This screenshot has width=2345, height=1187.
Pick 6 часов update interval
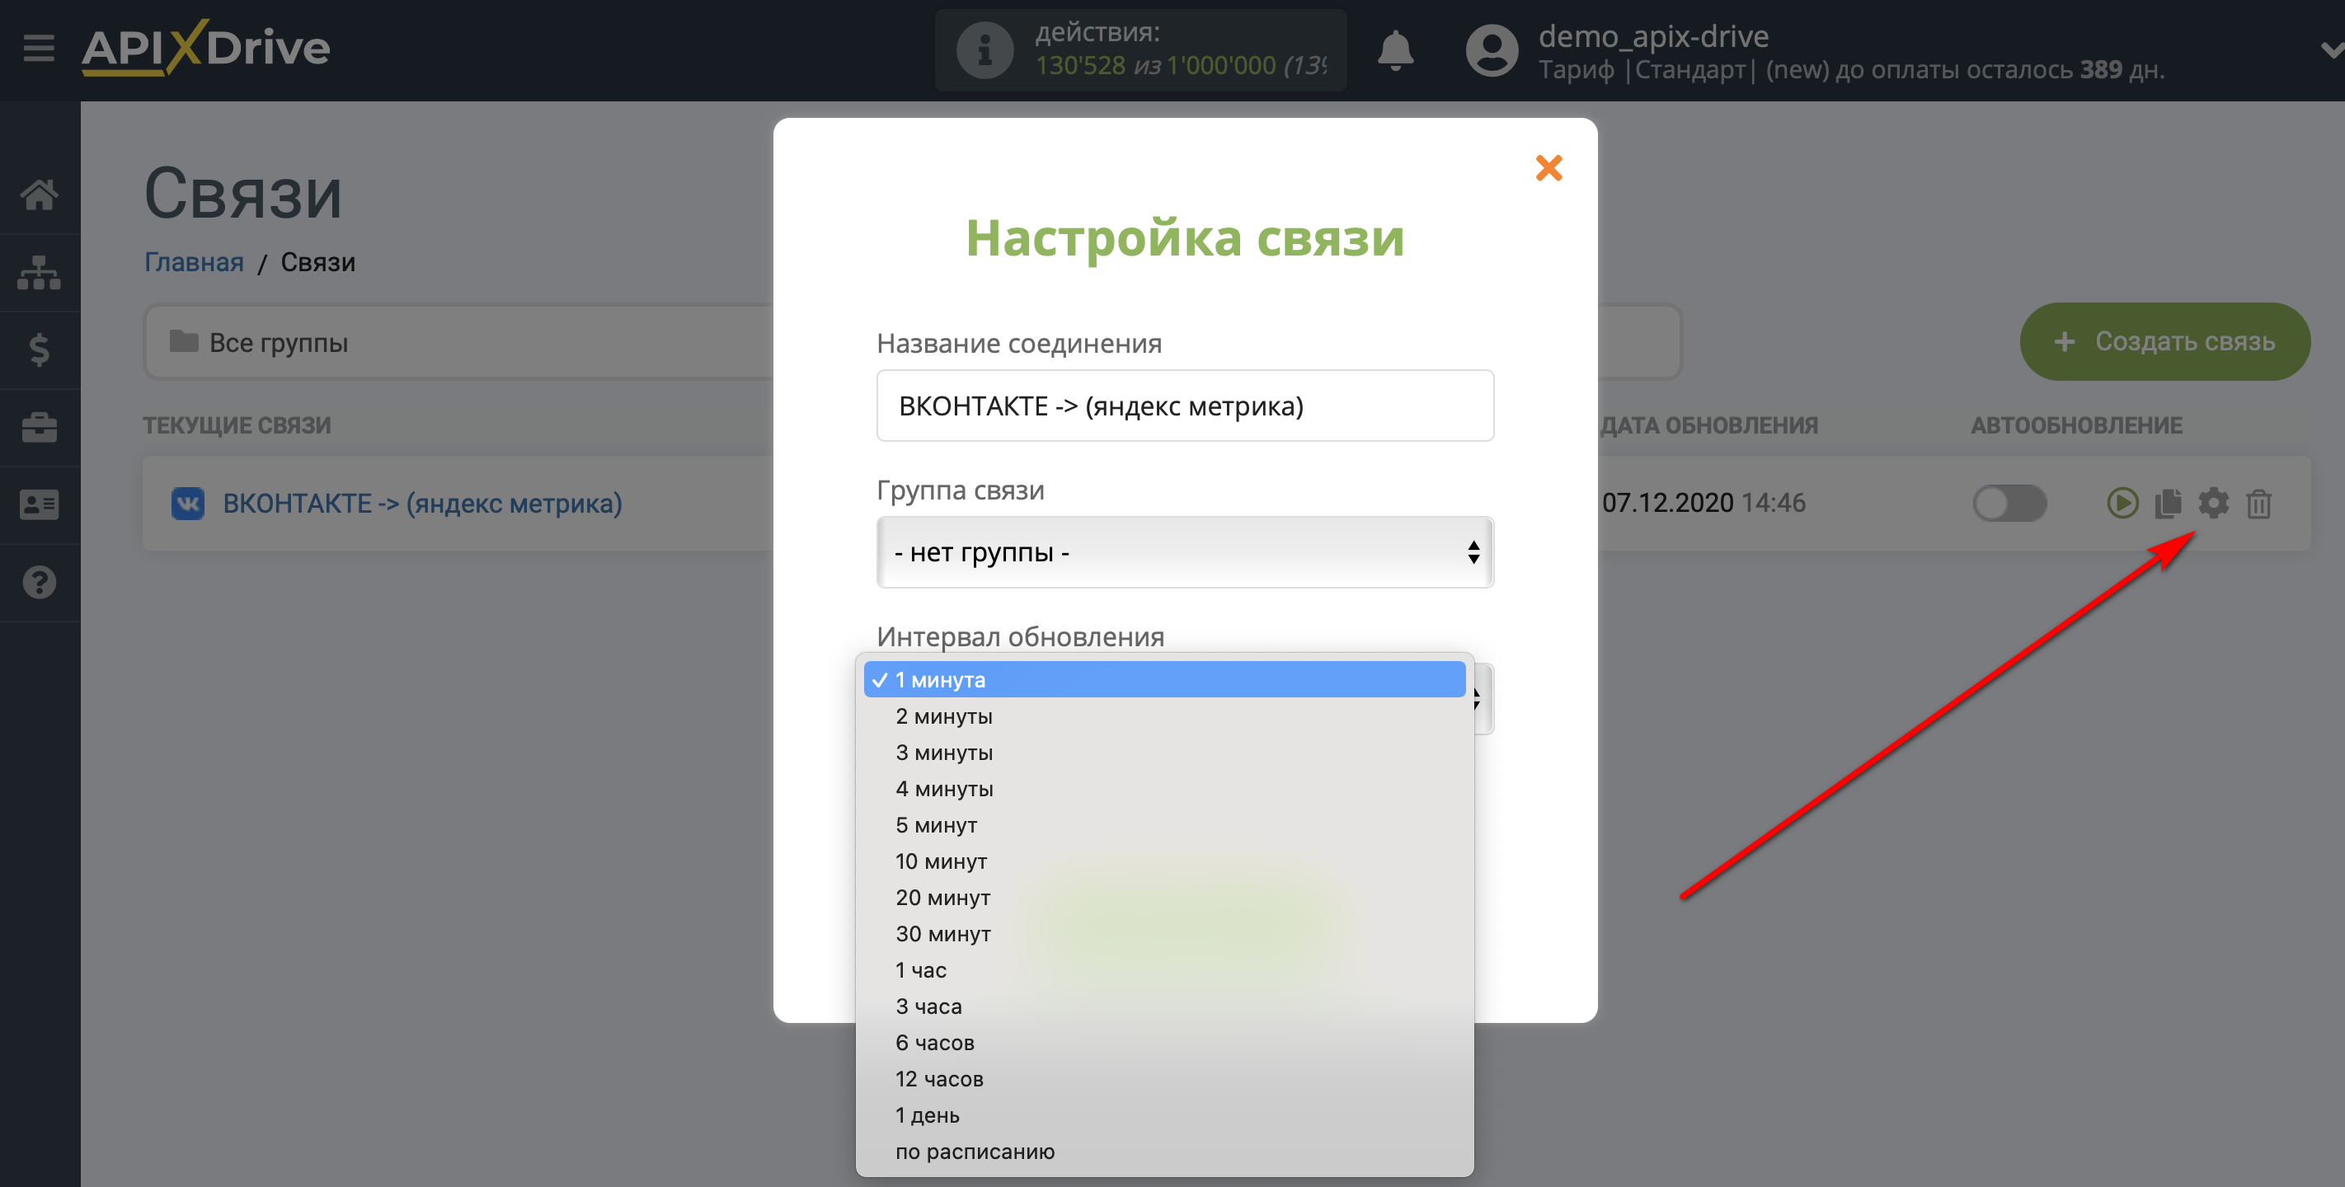1164,1042
